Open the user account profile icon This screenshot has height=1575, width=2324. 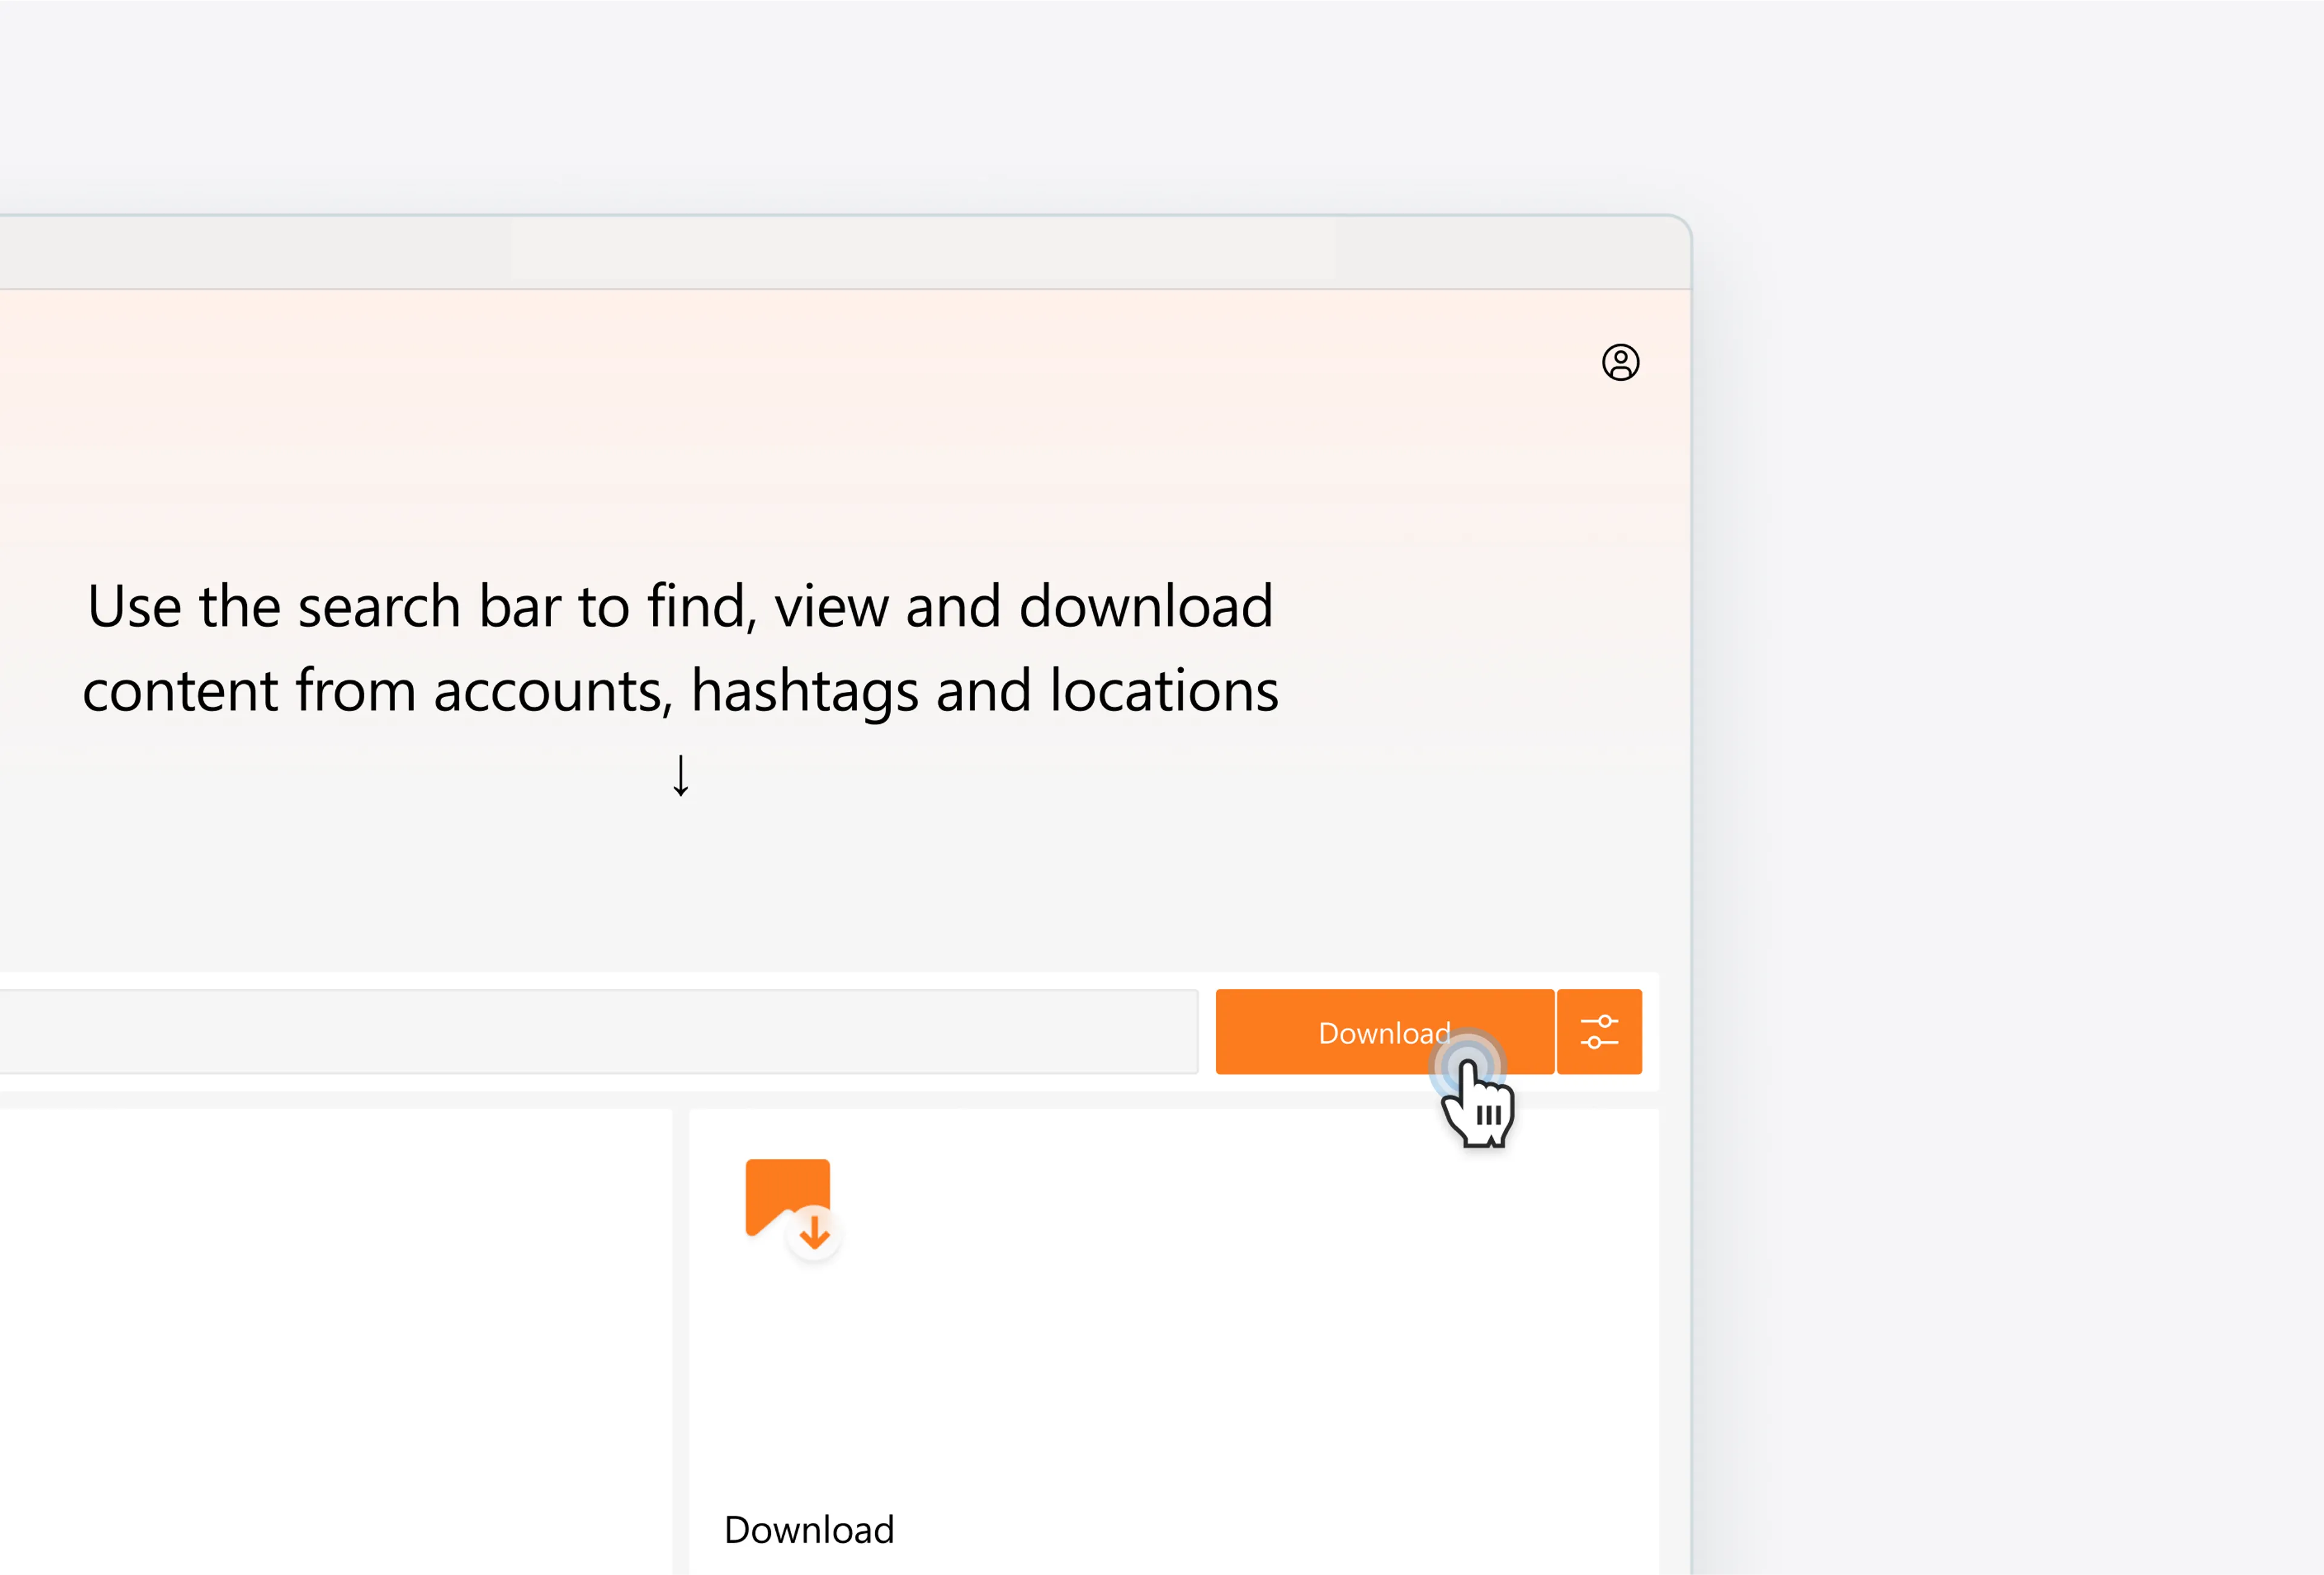click(1620, 362)
